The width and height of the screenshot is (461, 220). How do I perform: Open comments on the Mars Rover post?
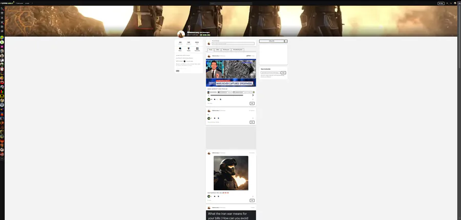215,99
